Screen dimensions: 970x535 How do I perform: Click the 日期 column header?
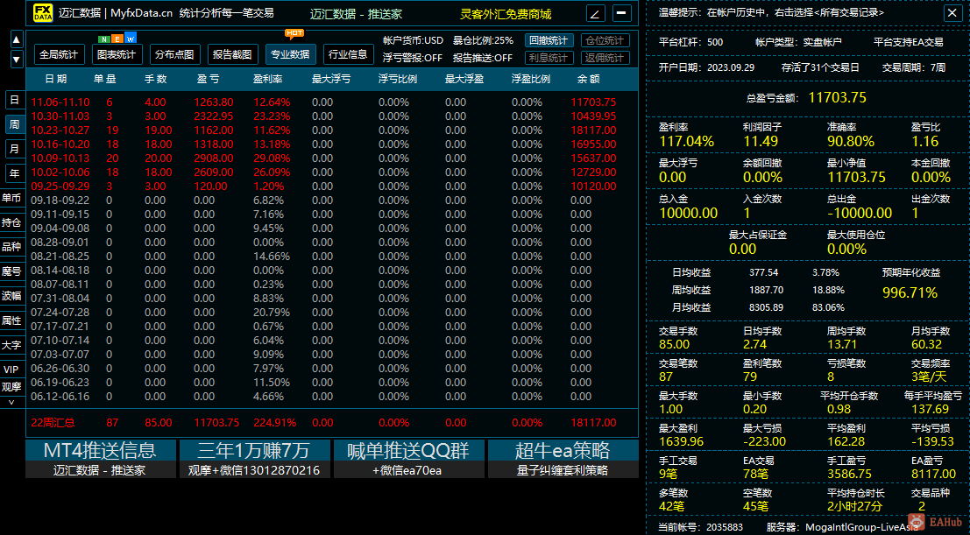click(56, 79)
